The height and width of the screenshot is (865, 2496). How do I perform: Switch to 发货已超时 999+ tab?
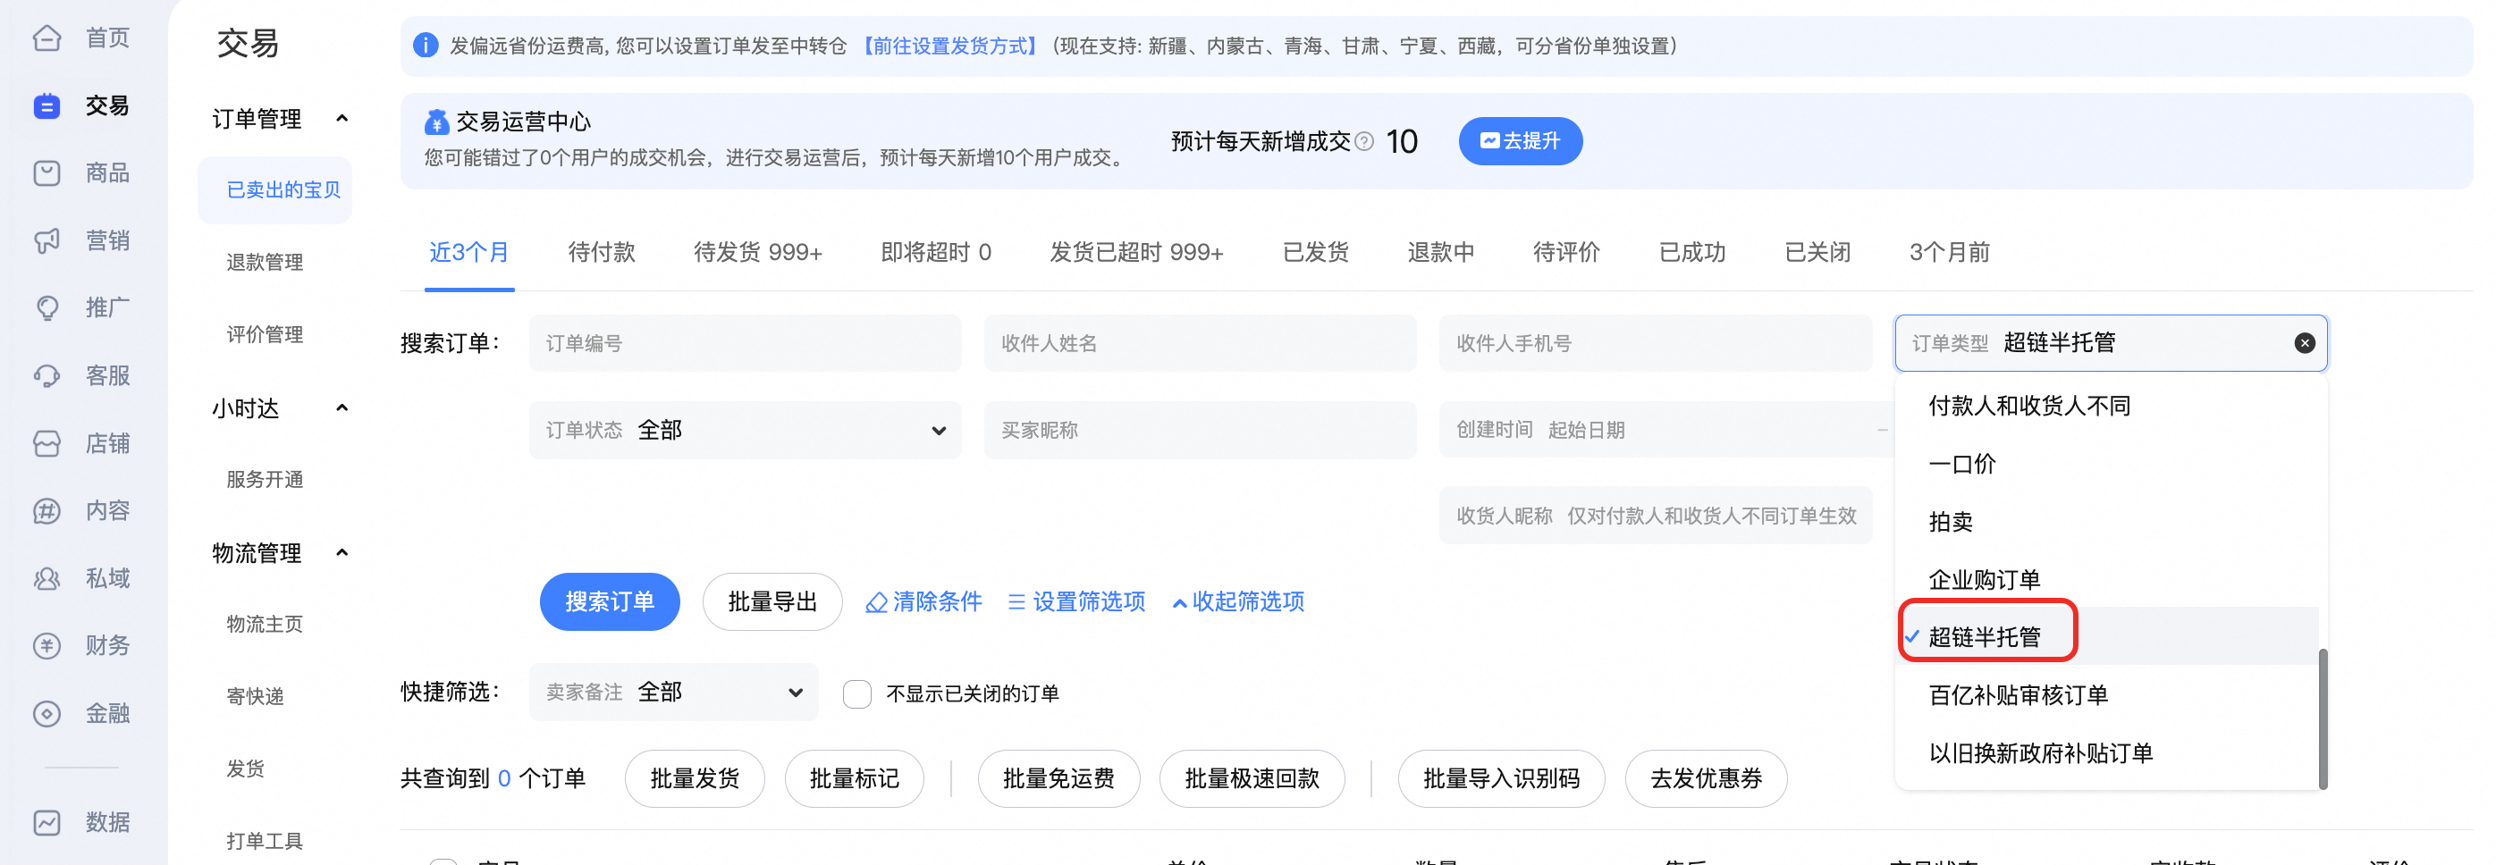click(1136, 252)
